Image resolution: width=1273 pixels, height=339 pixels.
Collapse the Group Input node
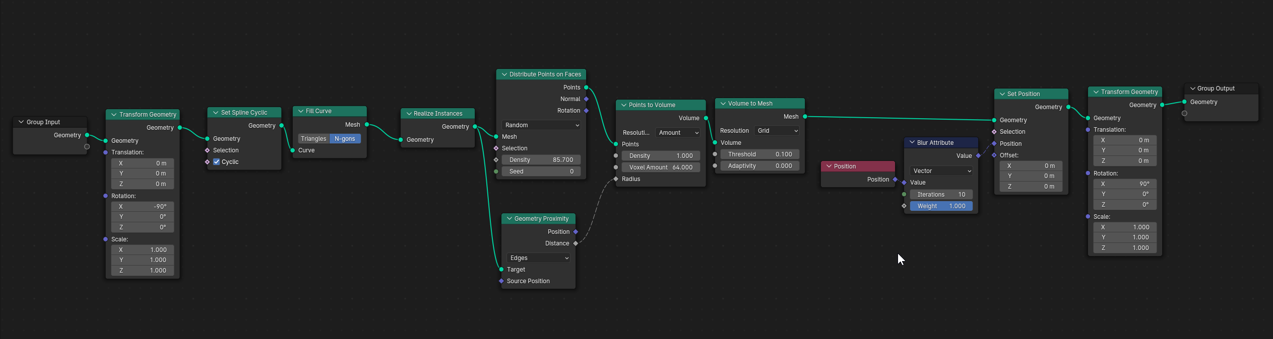tap(21, 122)
